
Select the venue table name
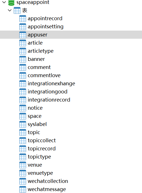35,165
